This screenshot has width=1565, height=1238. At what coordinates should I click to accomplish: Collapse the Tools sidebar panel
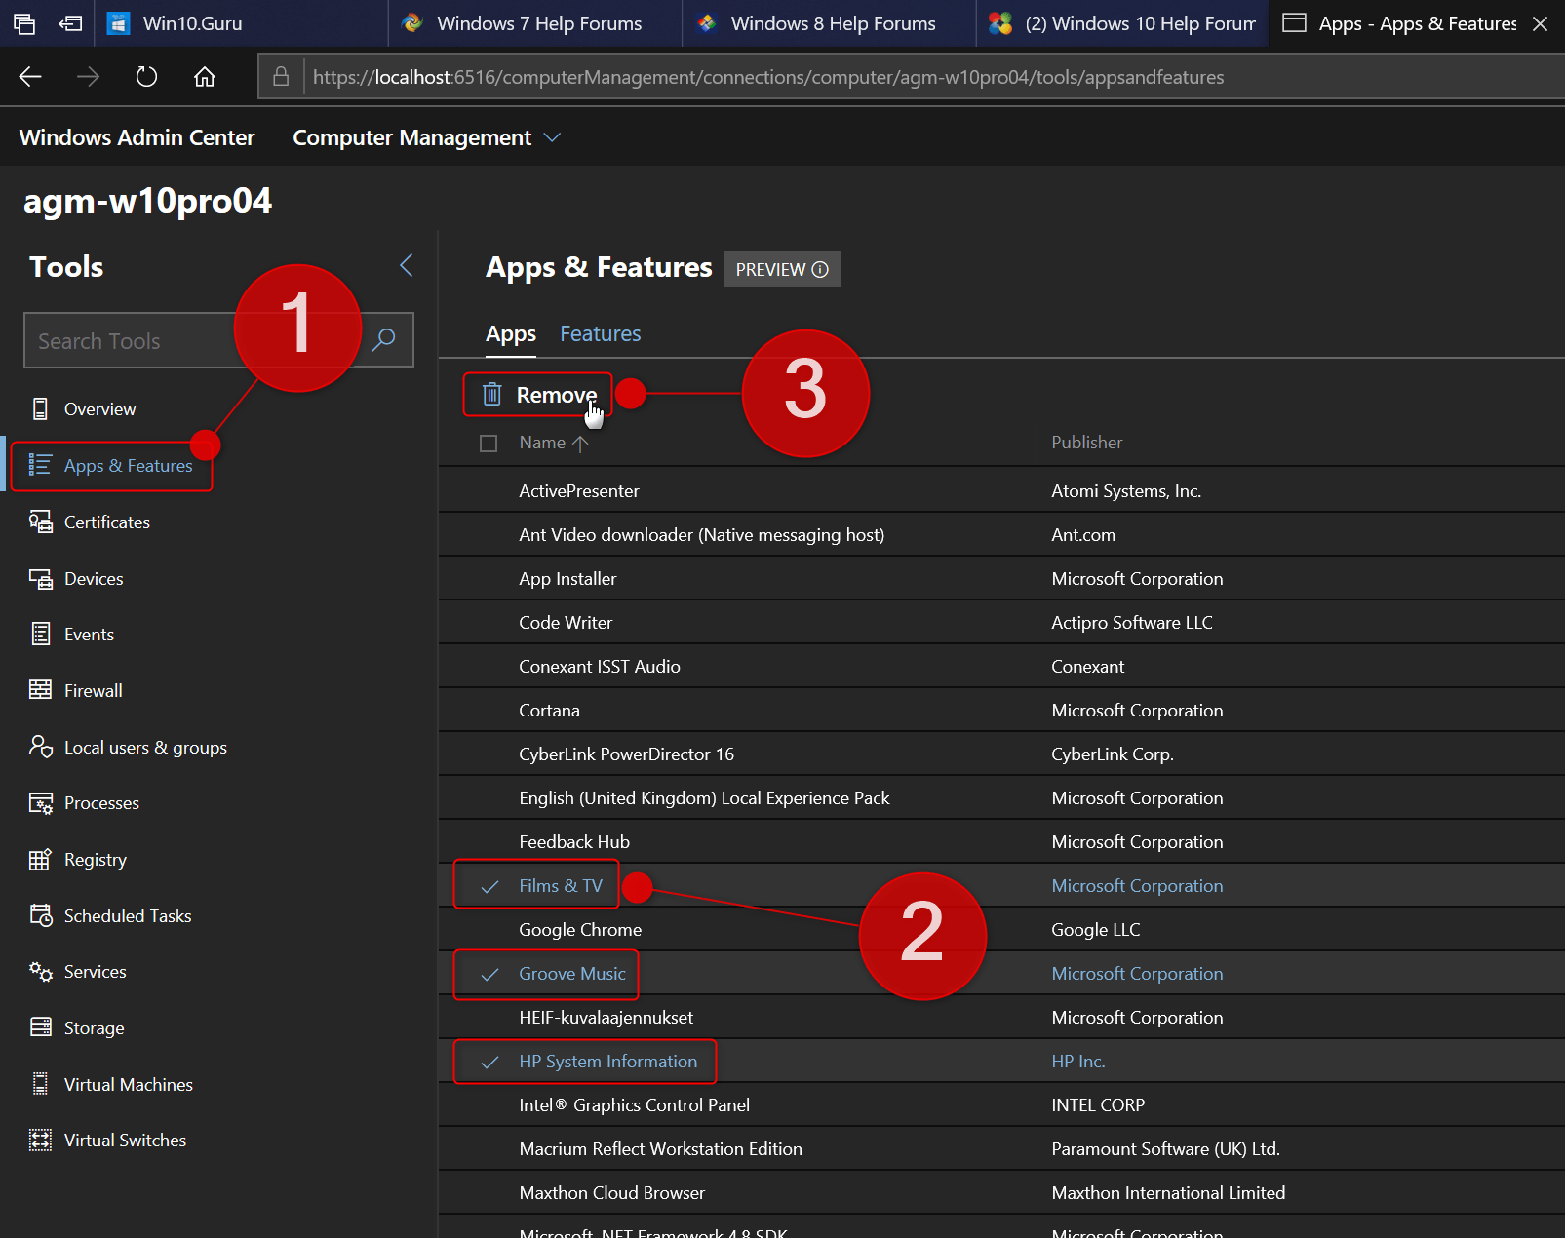pyautogui.click(x=406, y=265)
